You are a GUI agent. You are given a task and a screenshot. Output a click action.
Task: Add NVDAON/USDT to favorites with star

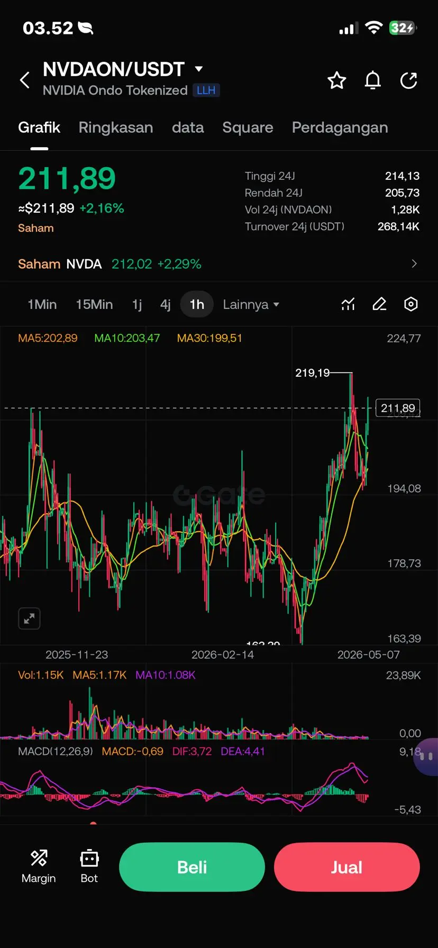click(336, 80)
